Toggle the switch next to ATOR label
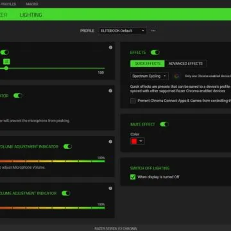 tap(18, 96)
